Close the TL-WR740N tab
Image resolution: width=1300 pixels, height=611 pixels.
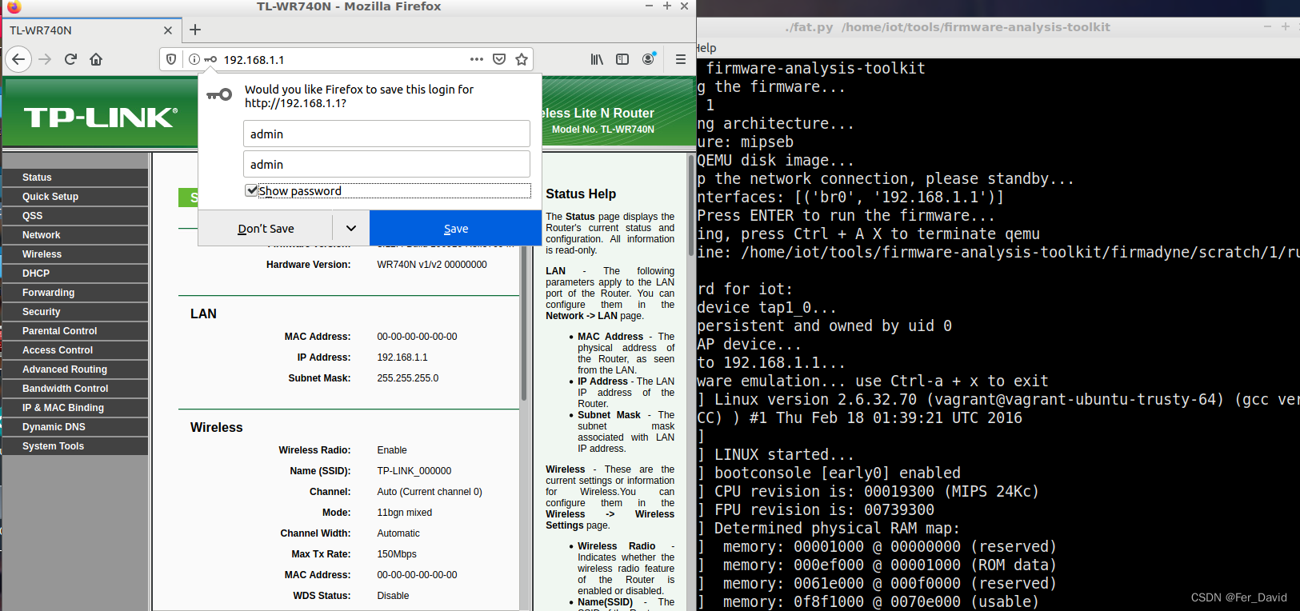pos(167,30)
